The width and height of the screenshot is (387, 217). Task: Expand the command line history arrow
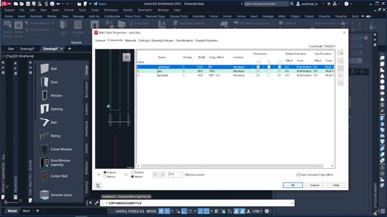tap(292, 203)
